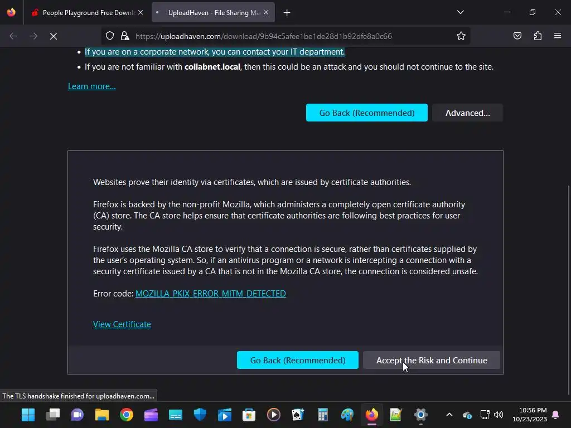Click the network display tray icon
571x428 pixels.
(x=485, y=415)
